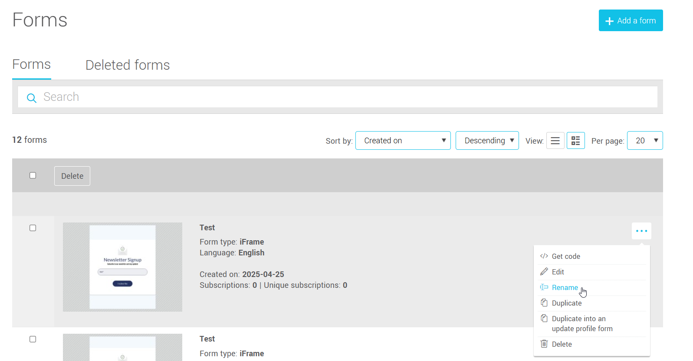Select the second Test form checkbox
This screenshot has height=361, width=693.
tap(33, 339)
